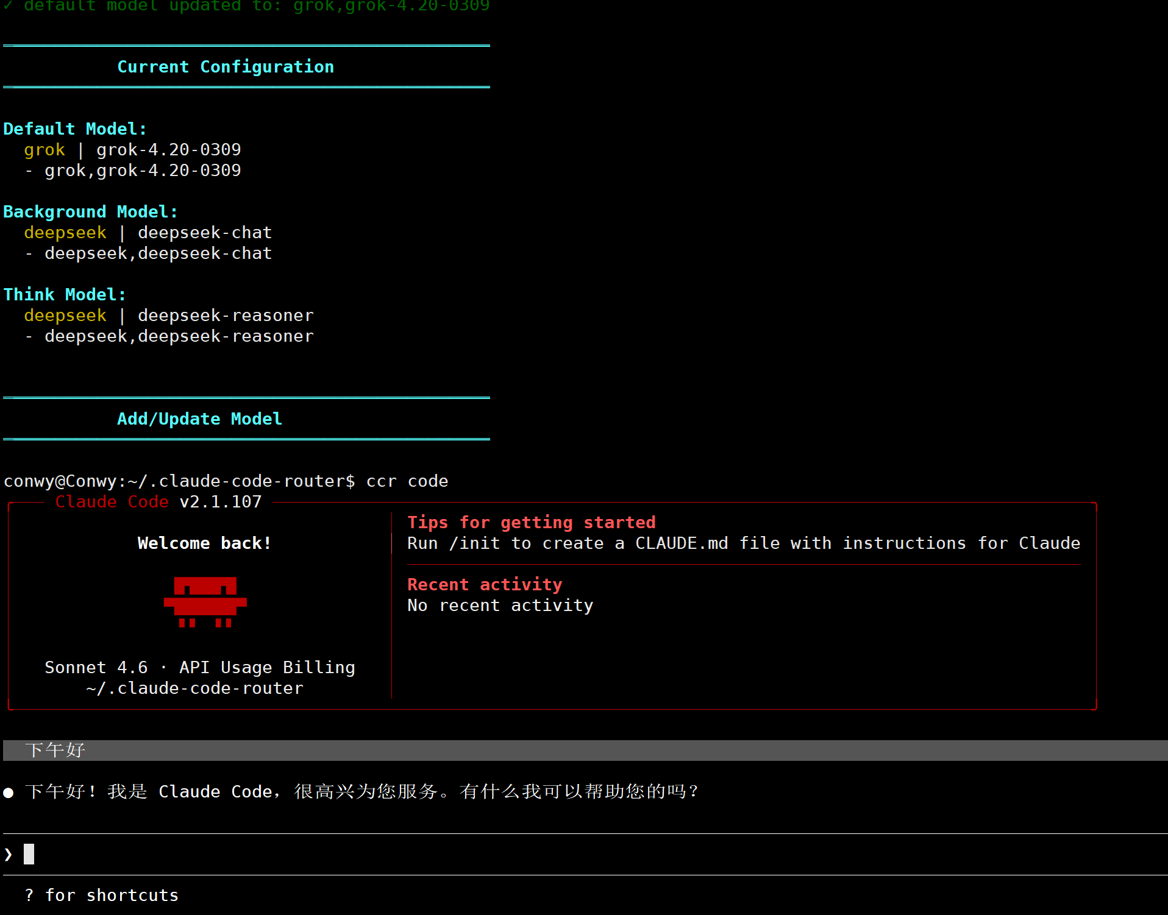Viewport: 1168px width, 915px height.
Task: Click the 'Add/Update Model' heading
Action: [199, 419]
